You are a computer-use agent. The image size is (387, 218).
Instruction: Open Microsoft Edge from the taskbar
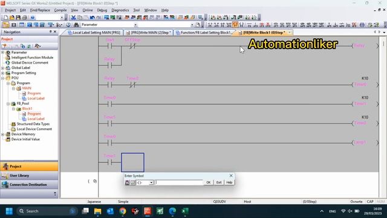tap(172, 211)
